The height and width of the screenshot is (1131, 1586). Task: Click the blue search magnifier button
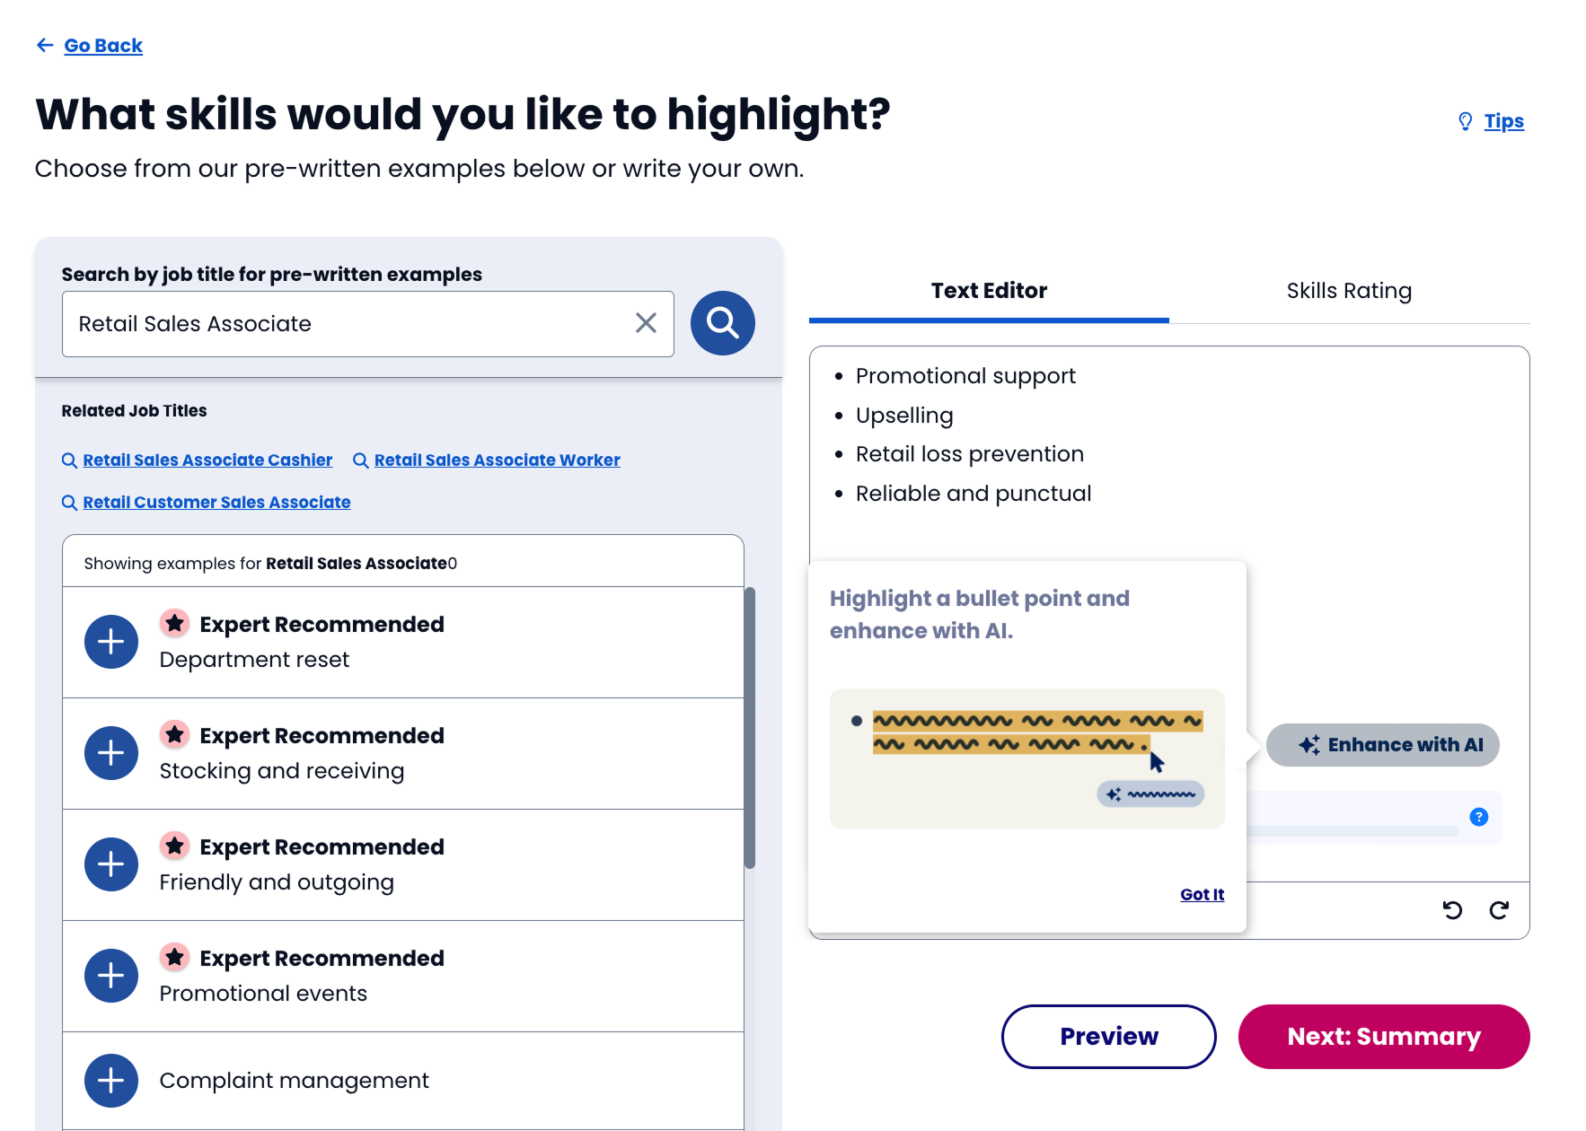click(722, 323)
